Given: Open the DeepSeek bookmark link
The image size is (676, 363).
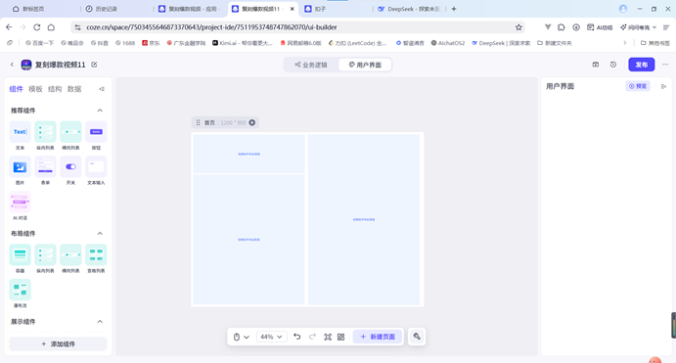Looking at the screenshot, I should coord(501,43).
